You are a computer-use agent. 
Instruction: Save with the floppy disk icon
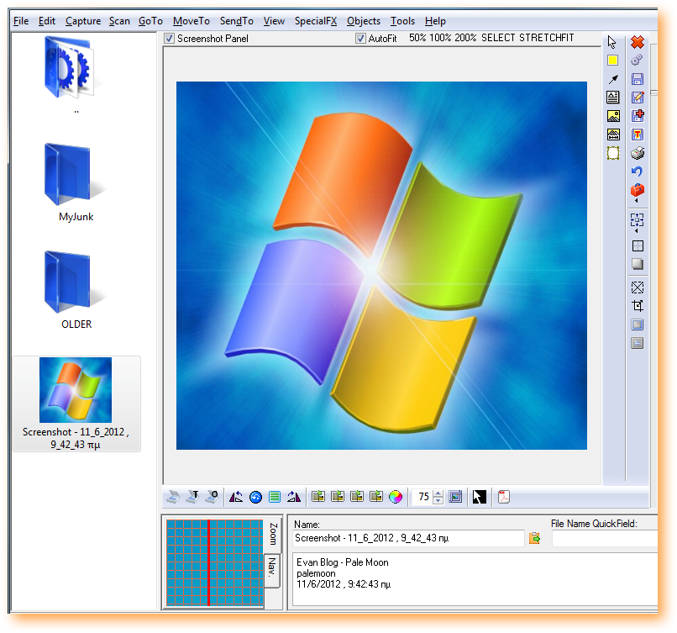pos(638,79)
